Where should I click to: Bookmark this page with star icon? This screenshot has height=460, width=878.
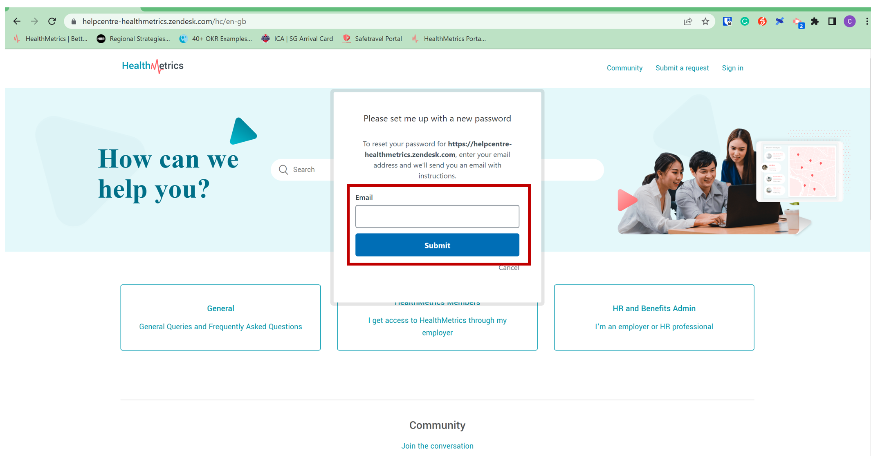coord(705,21)
